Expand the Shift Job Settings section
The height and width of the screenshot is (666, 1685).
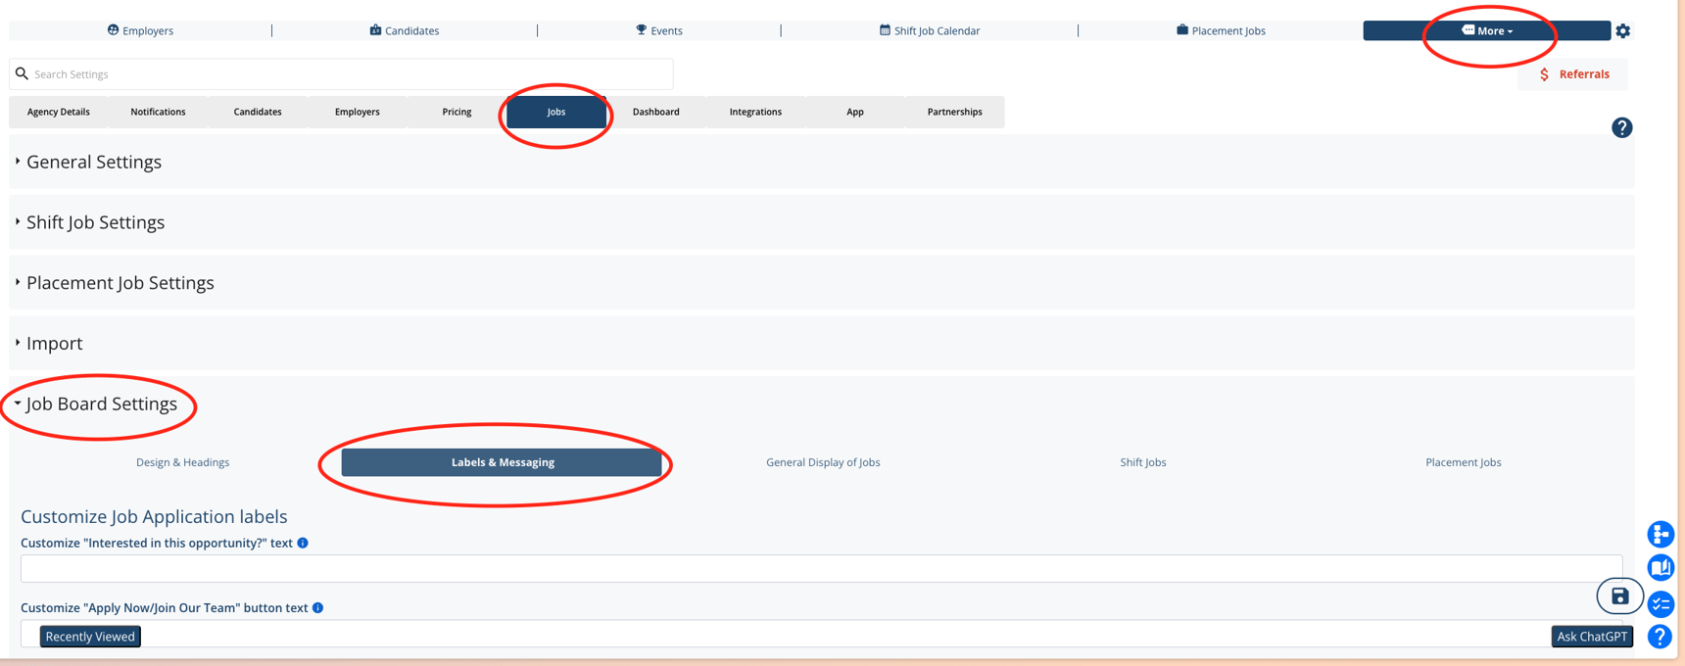pos(95,222)
